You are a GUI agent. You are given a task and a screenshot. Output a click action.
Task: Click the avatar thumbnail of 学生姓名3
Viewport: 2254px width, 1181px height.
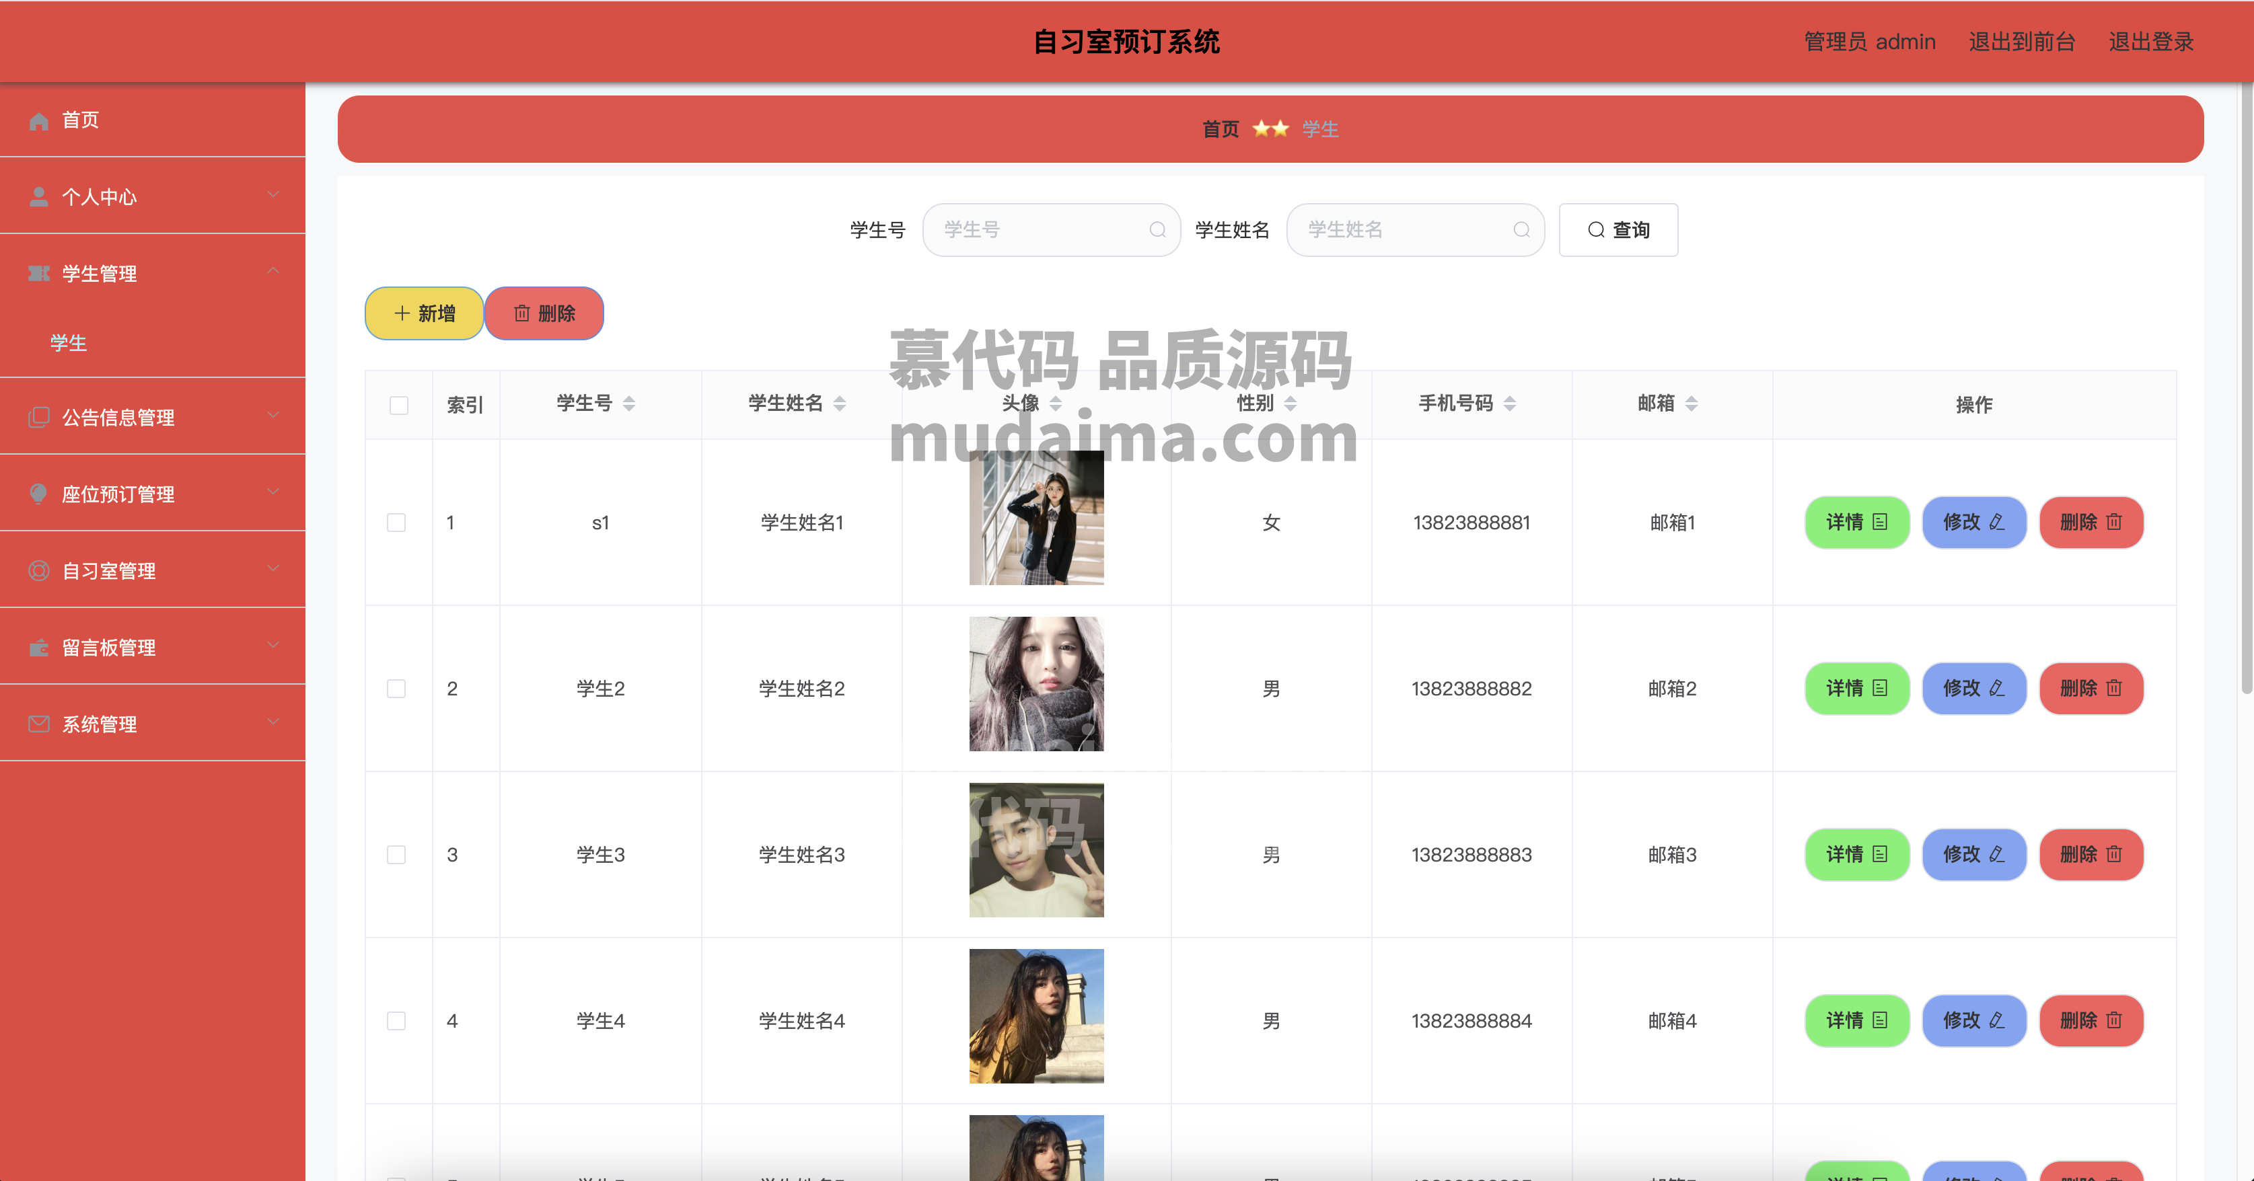1036,850
